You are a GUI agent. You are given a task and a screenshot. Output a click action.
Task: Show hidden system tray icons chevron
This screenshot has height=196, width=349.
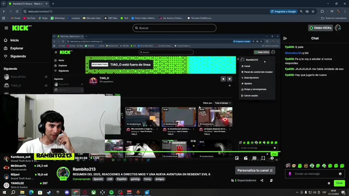click(297, 192)
